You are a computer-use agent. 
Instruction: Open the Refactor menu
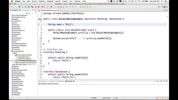click(x=42, y=1)
